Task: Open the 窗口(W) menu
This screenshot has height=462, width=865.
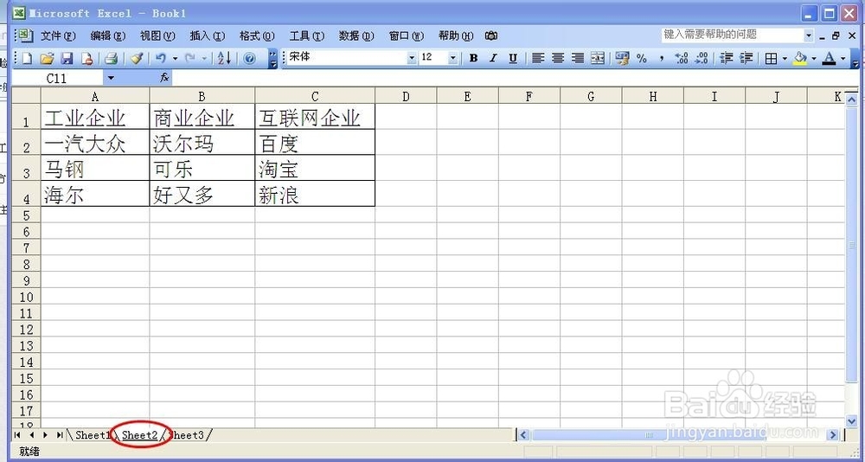Action: tap(406, 35)
